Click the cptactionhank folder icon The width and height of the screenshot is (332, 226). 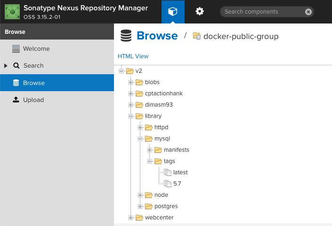tap(139, 94)
